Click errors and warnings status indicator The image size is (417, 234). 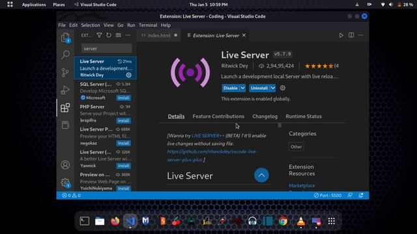coord(71,196)
